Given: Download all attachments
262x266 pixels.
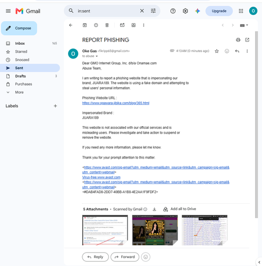Looking at the screenshot, I should click(x=155, y=209).
